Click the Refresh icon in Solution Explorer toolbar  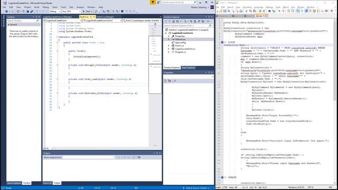tap(195, 21)
